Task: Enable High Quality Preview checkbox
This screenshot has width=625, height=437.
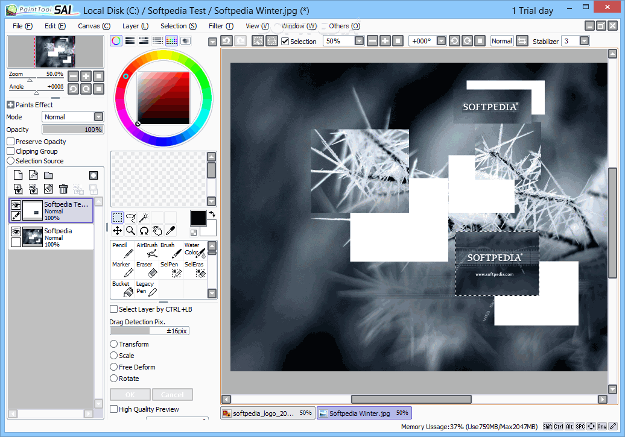Action: pos(114,409)
